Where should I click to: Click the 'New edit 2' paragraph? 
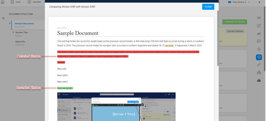click(x=62, y=75)
